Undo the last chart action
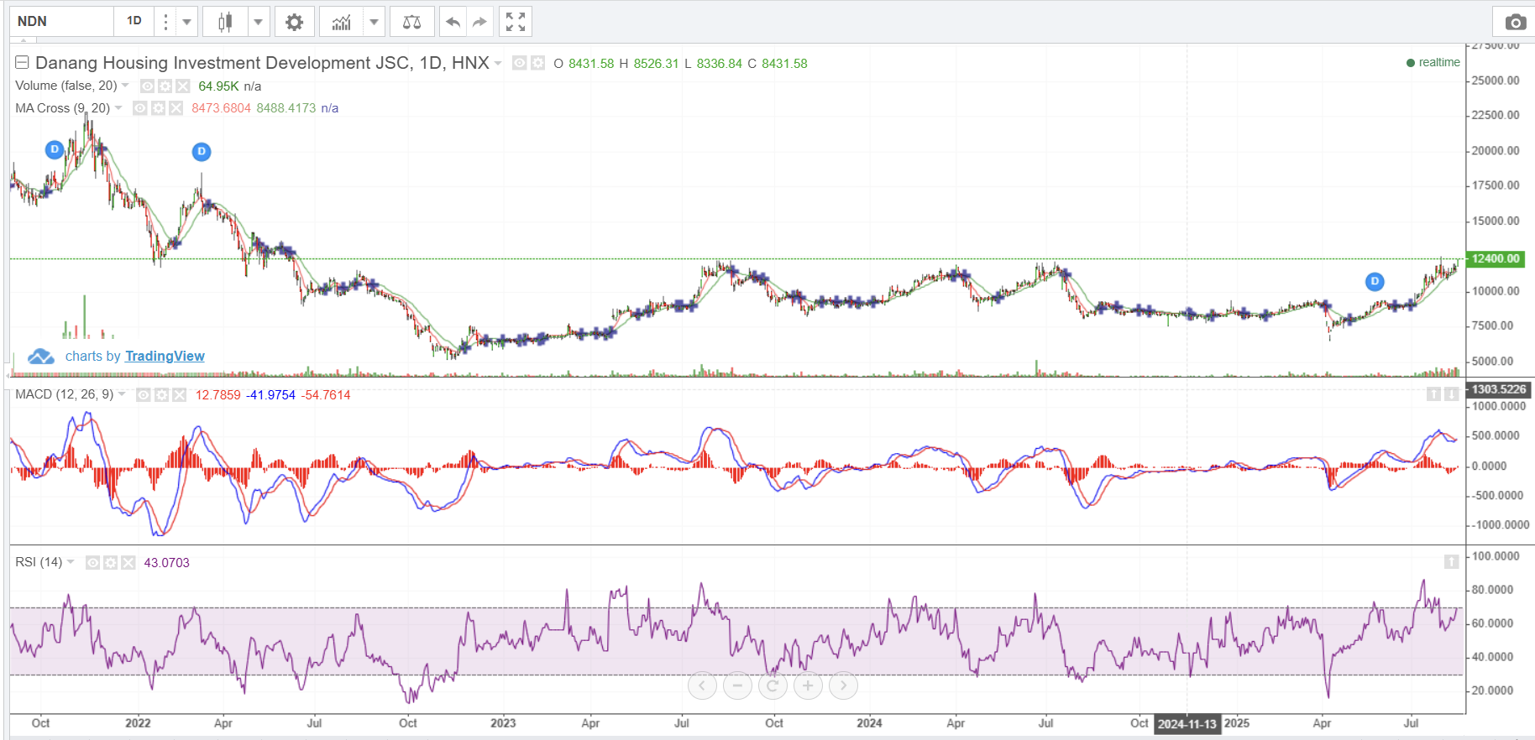The height and width of the screenshot is (740, 1535). pyautogui.click(x=453, y=22)
